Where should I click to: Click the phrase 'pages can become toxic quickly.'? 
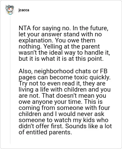[65, 77]
